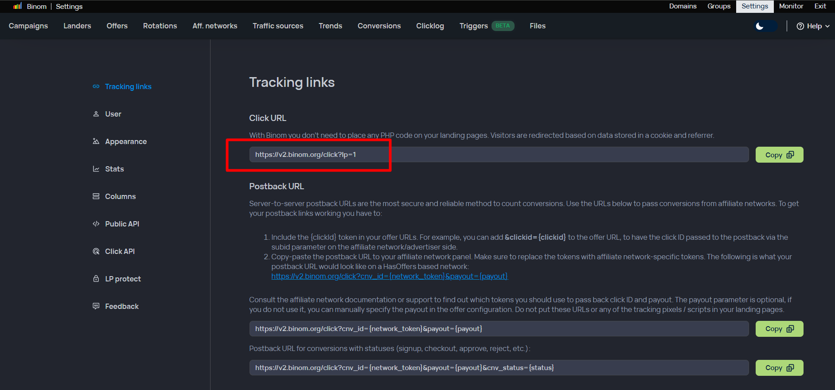Open the LP protect settings section

(123, 279)
